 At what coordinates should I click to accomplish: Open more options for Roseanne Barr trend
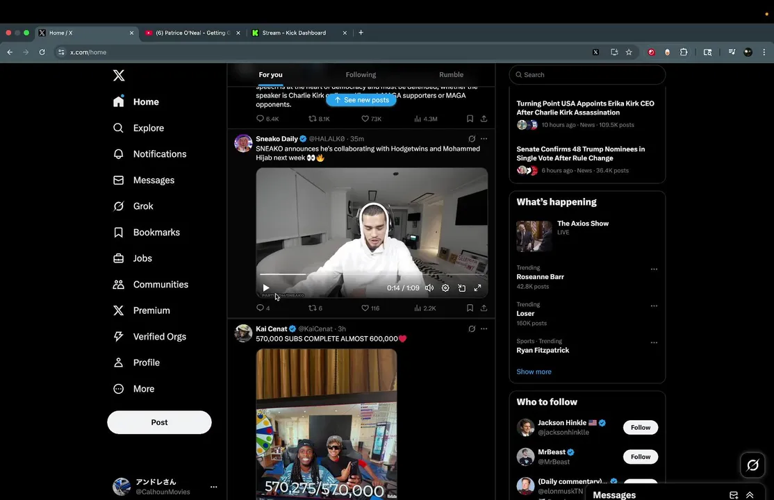[654, 269]
